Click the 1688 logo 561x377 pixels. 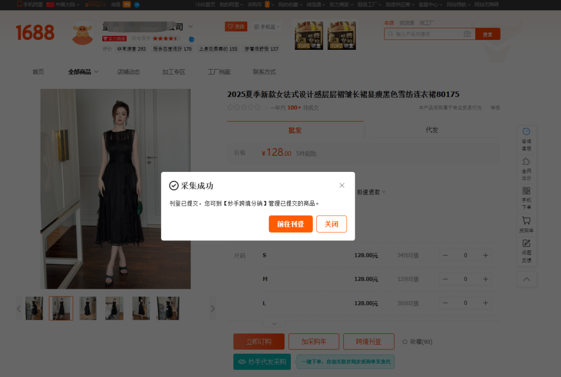point(34,32)
